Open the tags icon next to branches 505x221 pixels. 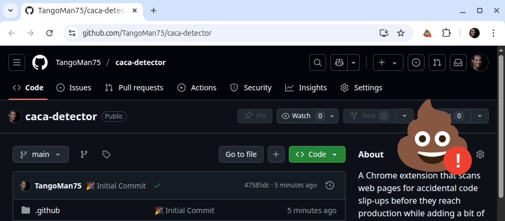click(106, 154)
